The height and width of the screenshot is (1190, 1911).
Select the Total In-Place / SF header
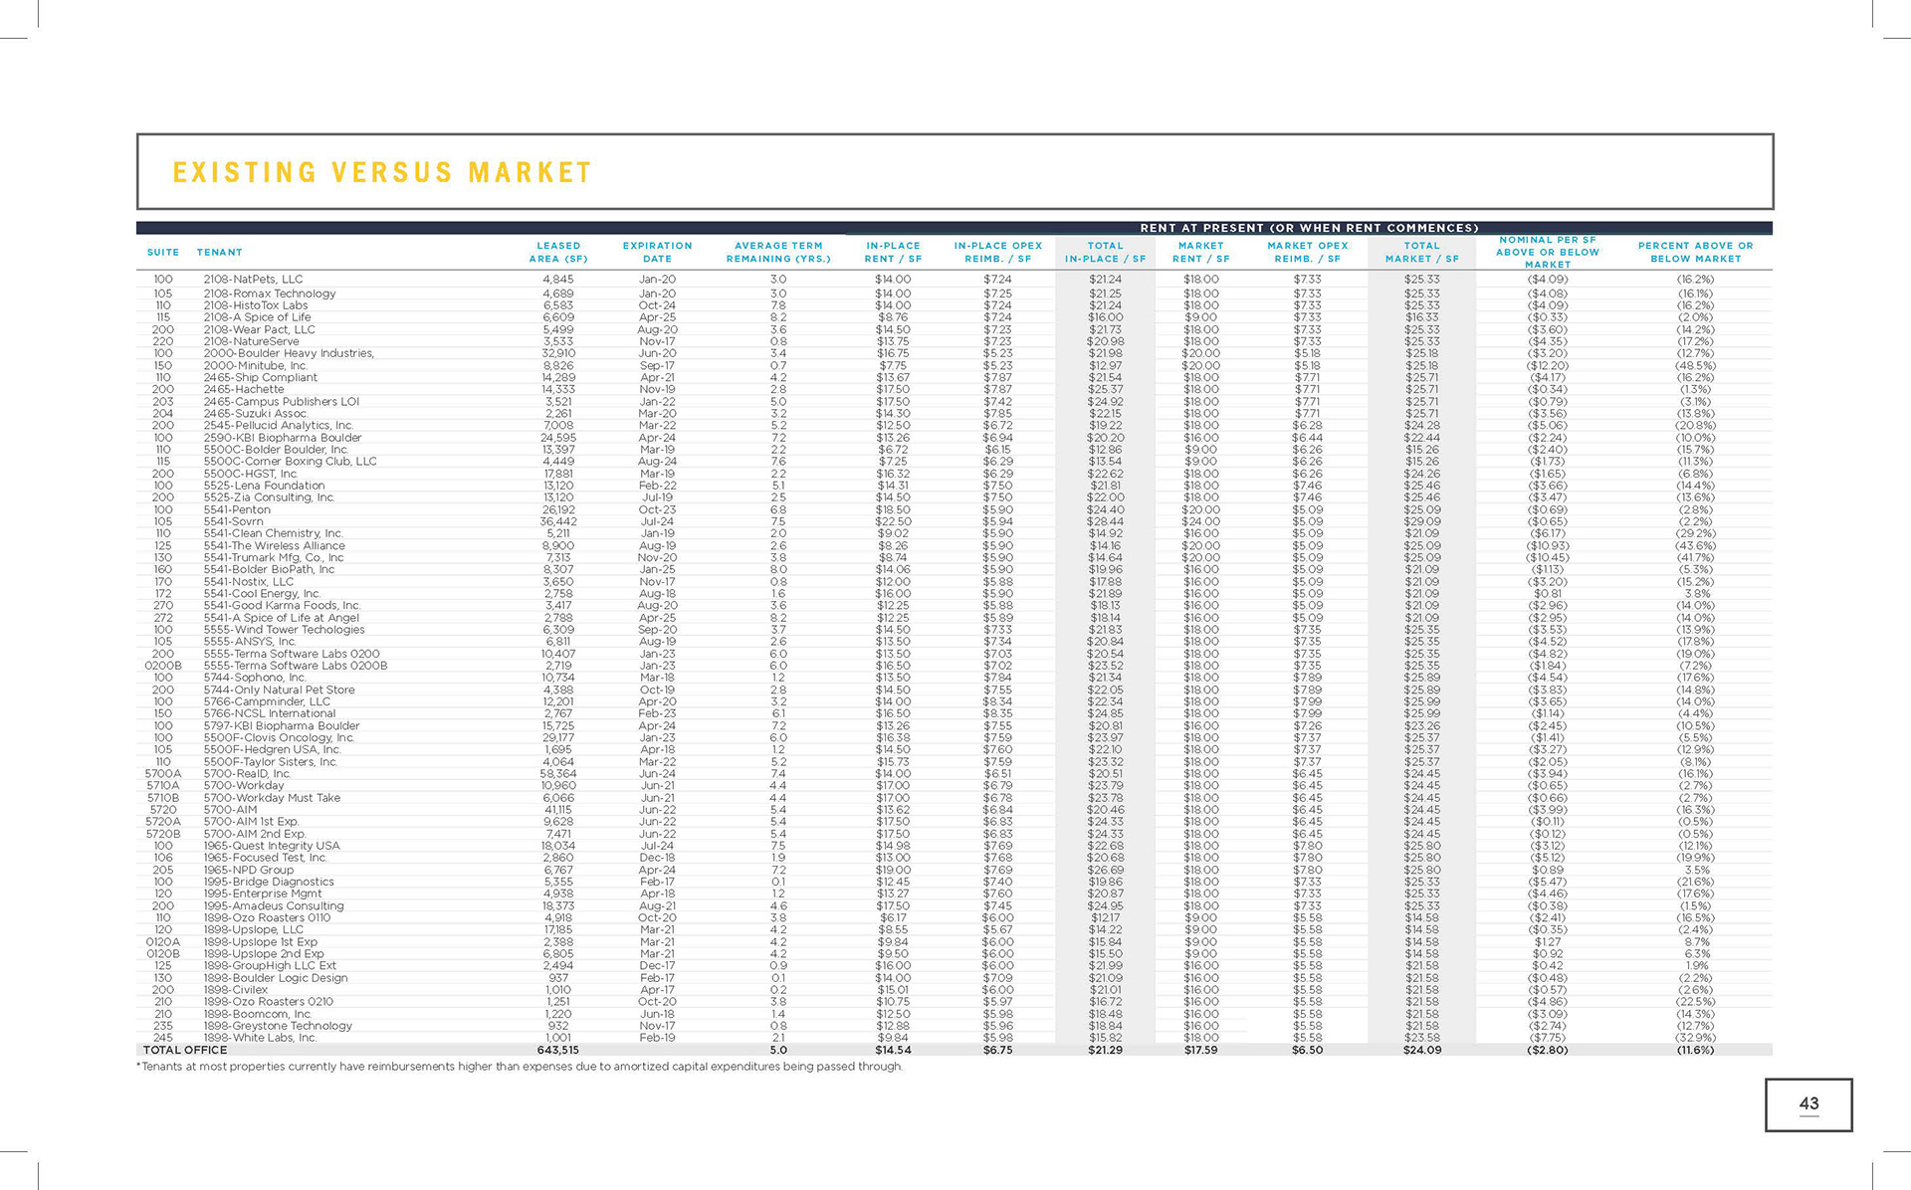pyautogui.click(x=1105, y=252)
